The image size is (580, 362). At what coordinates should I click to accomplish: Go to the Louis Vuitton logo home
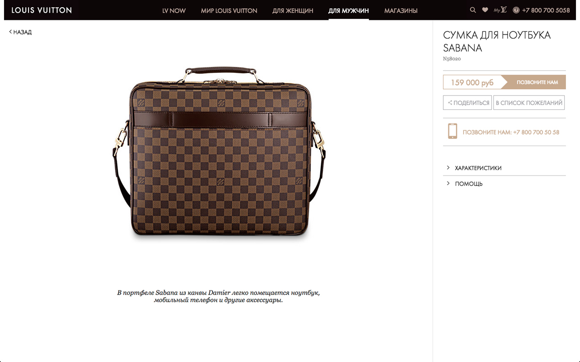42,10
